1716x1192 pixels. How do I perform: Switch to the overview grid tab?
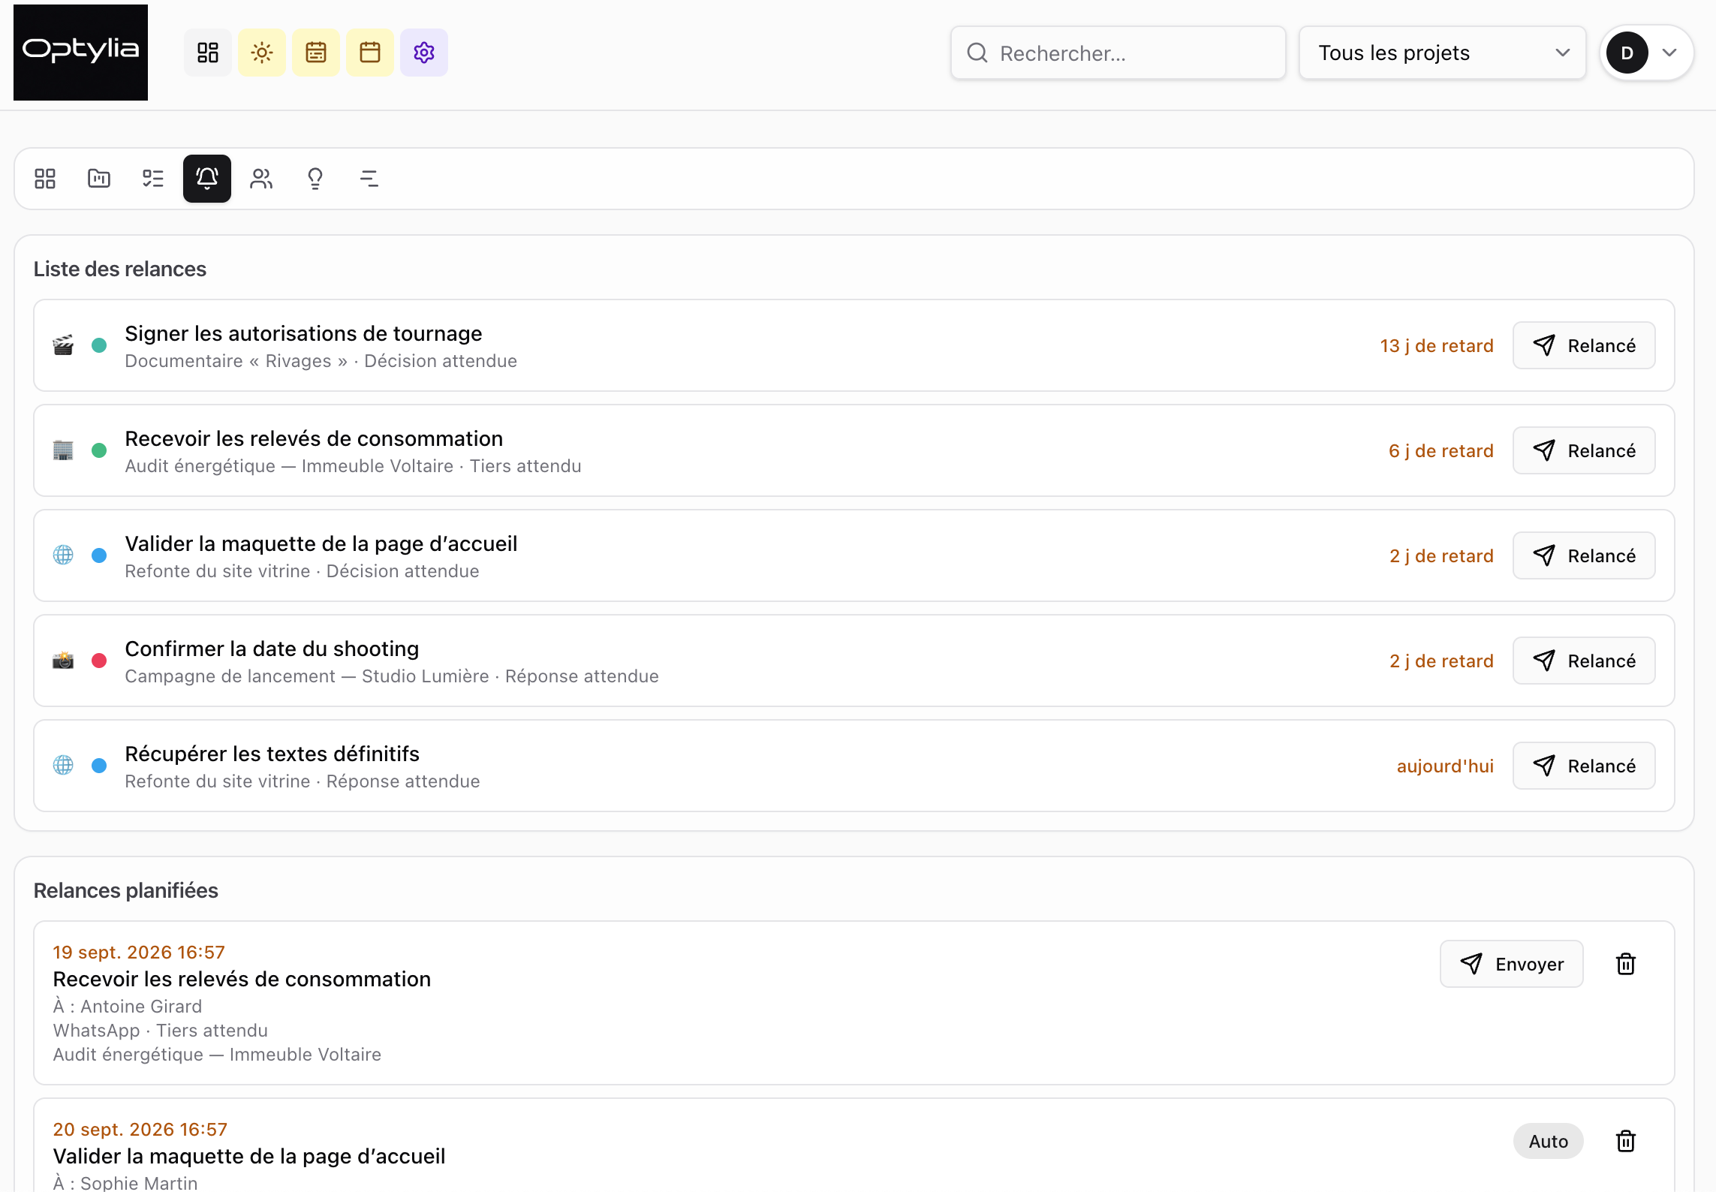[45, 179]
